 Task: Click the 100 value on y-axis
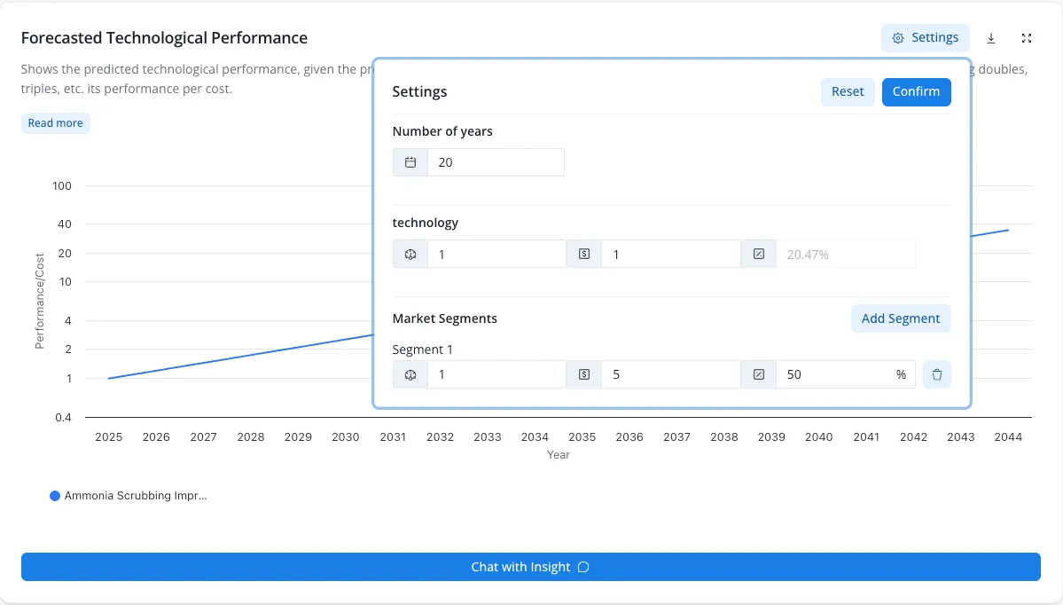tap(62, 185)
